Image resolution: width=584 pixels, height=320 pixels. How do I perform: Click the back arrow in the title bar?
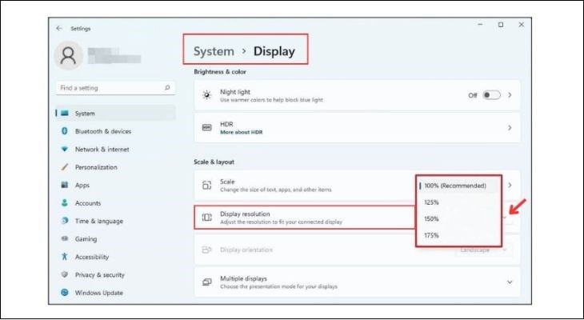tap(59, 28)
